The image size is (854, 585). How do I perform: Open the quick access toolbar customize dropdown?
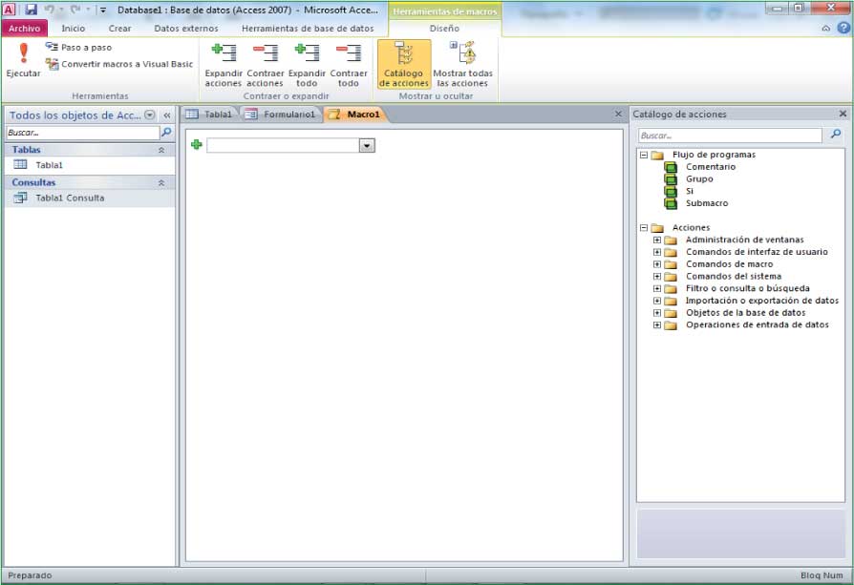pyautogui.click(x=103, y=10)
